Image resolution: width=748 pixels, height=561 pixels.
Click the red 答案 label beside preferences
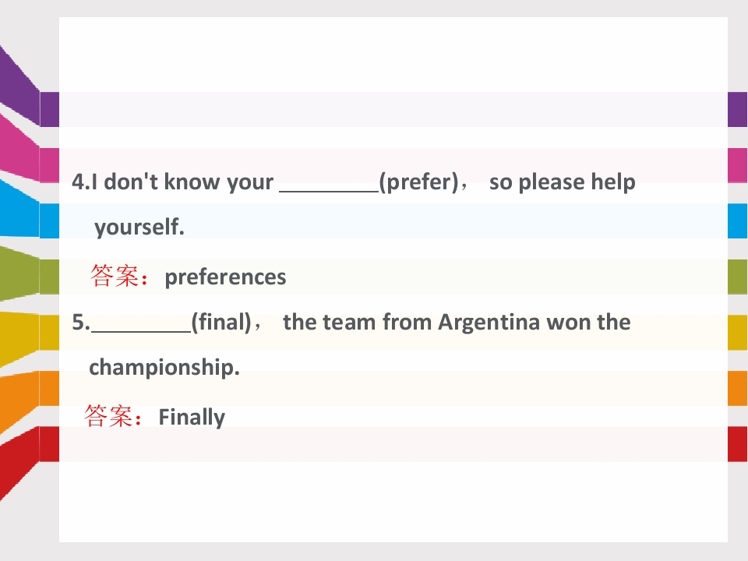click(x=119, y=276)
